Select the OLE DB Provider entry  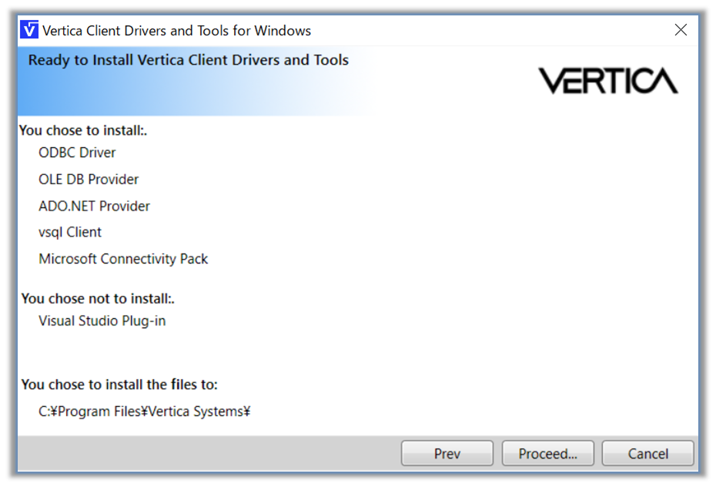(x=89, y=180)
